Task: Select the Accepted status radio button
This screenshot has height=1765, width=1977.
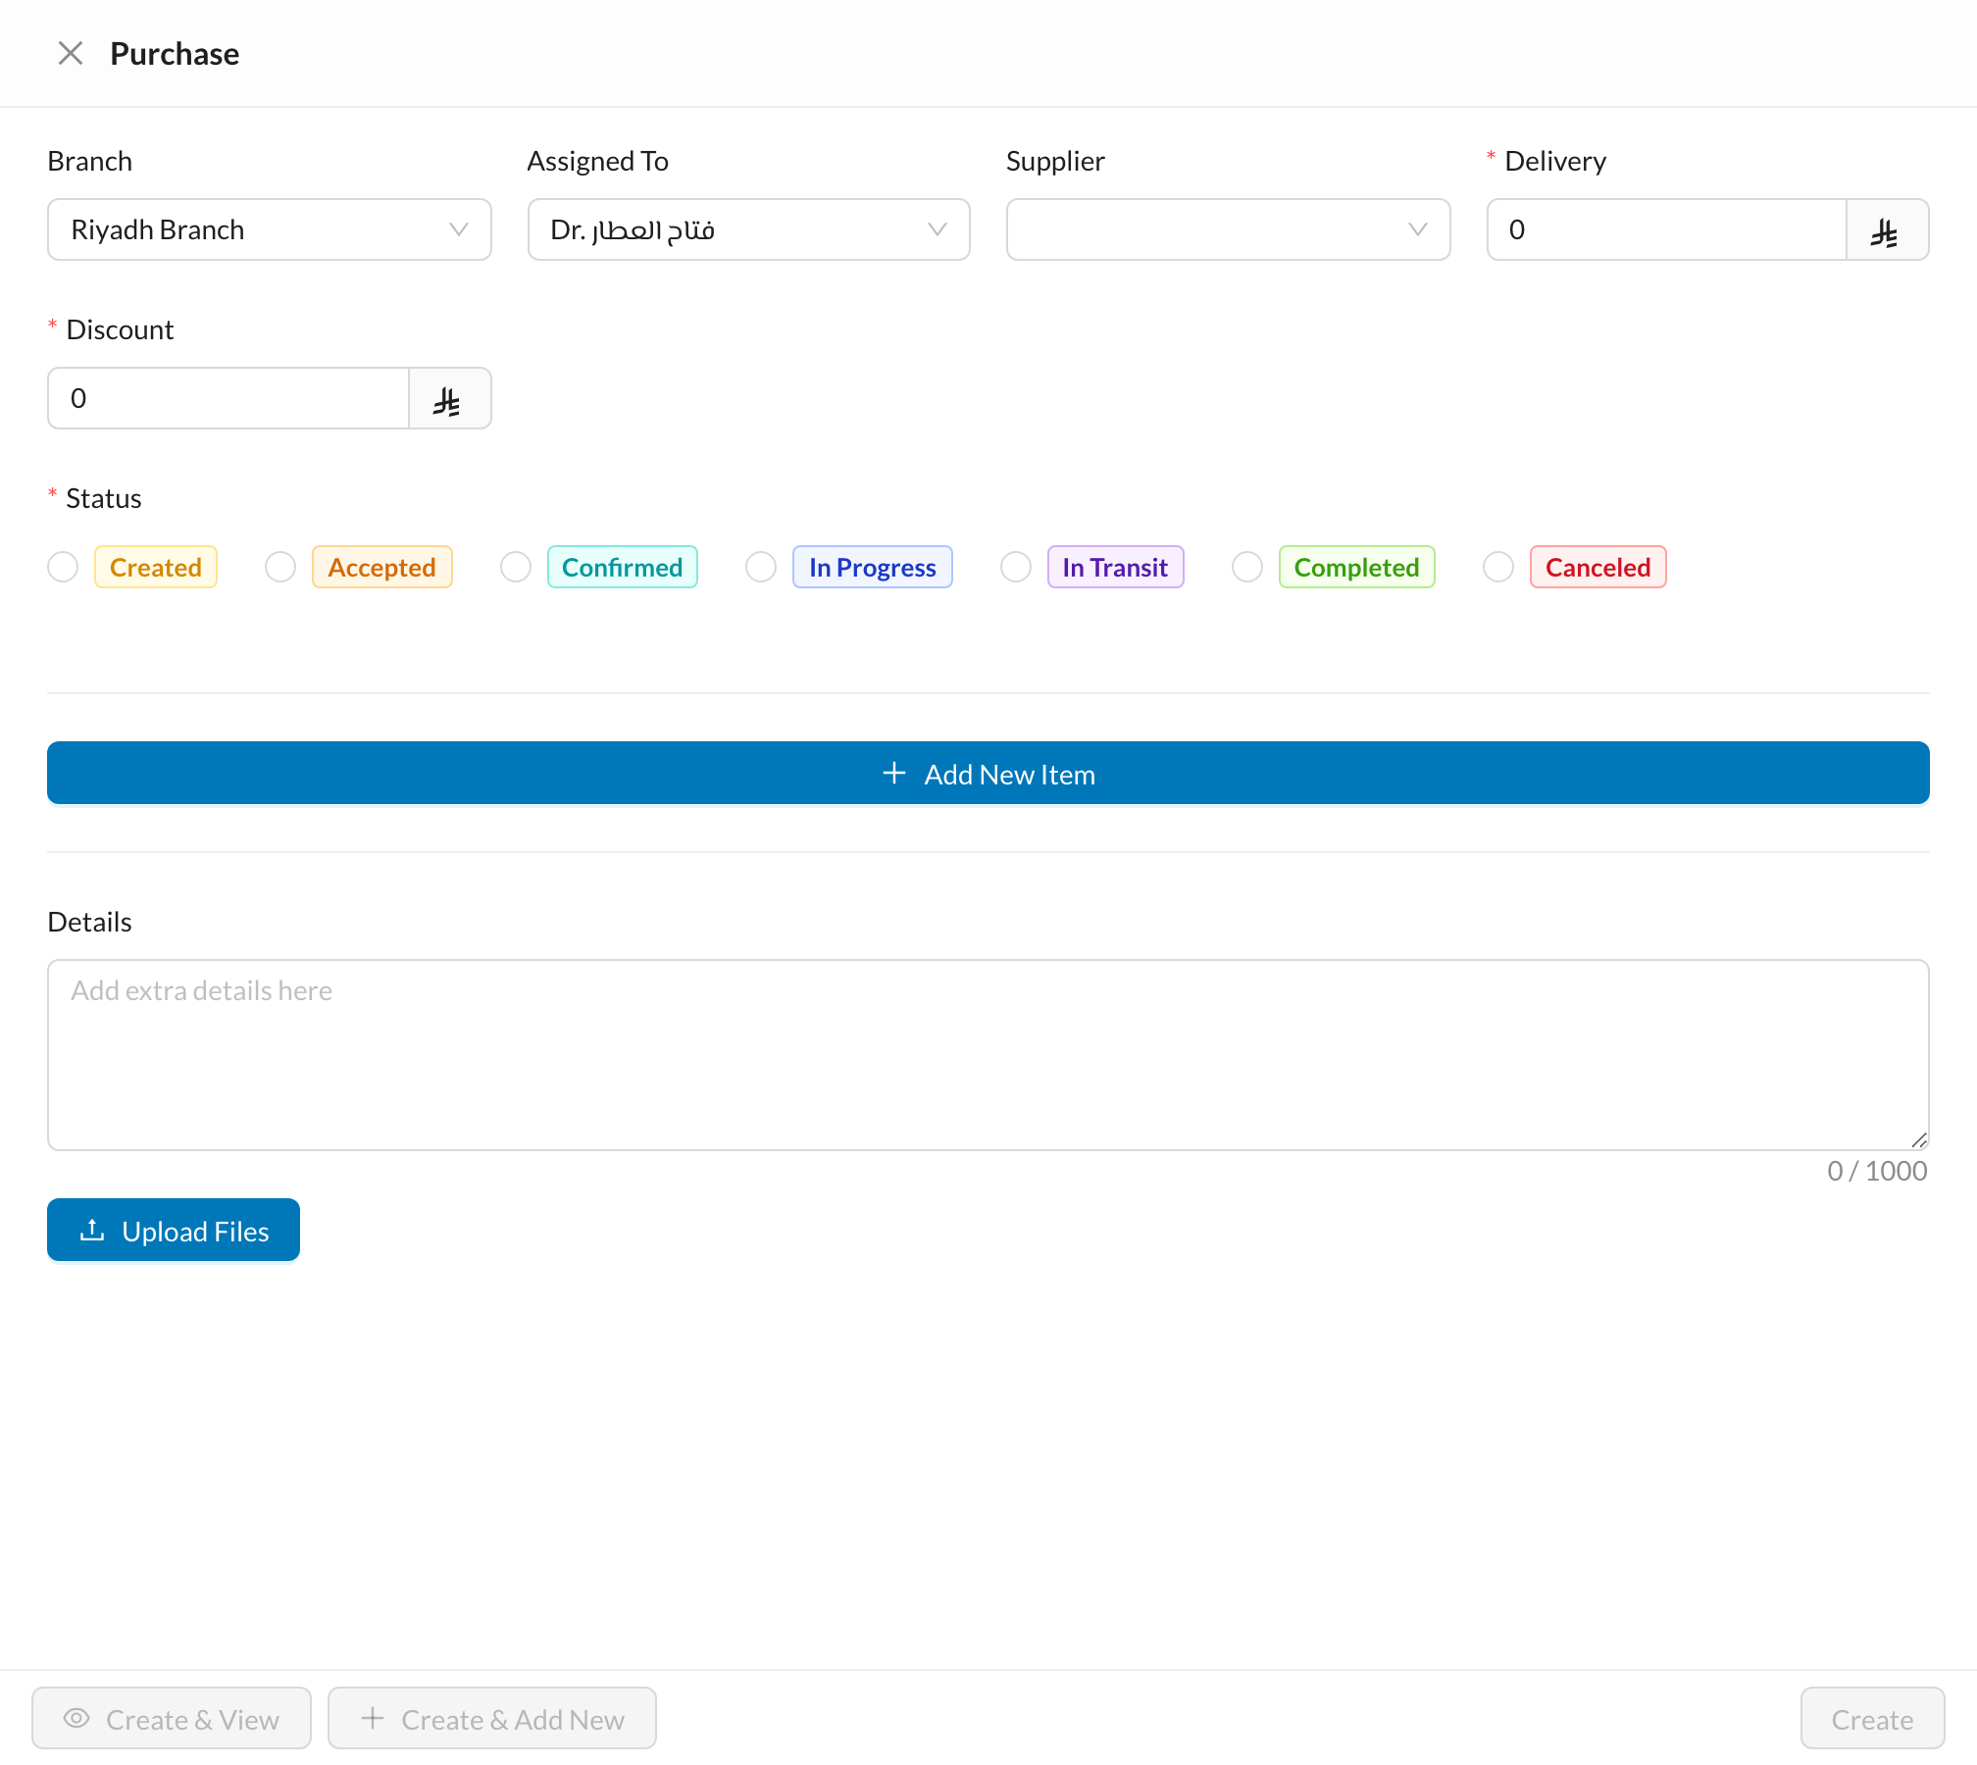Action: point(280,567)
